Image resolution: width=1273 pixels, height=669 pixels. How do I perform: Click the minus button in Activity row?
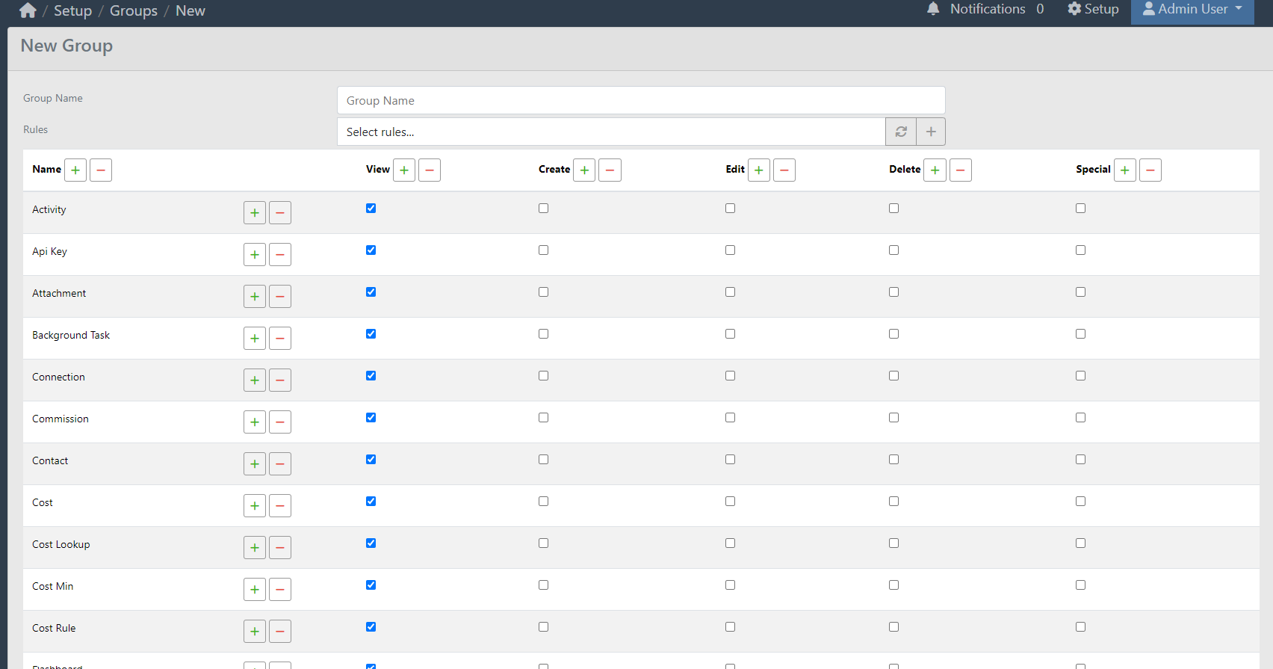coord(280,213)
